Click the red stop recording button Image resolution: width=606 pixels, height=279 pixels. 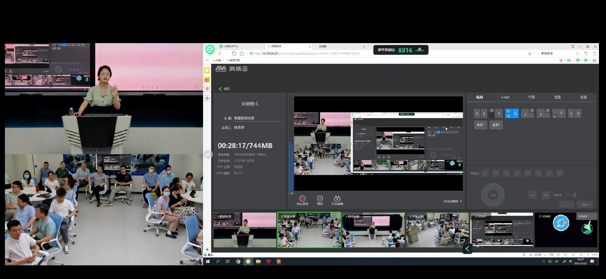pyautogui.click(x=302, y=199)
